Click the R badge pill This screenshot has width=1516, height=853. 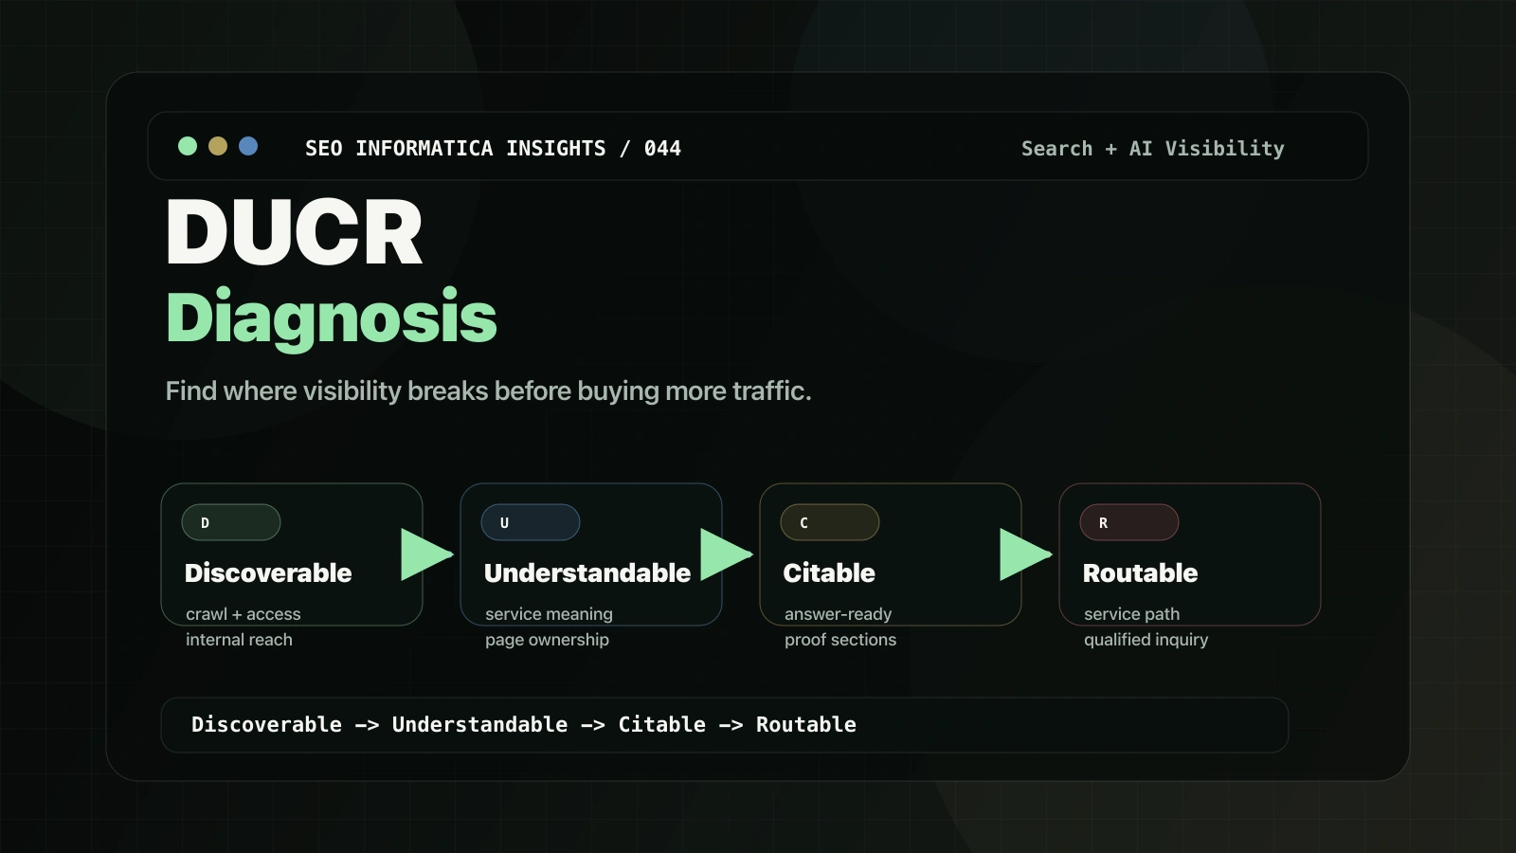pos(1129,522)
